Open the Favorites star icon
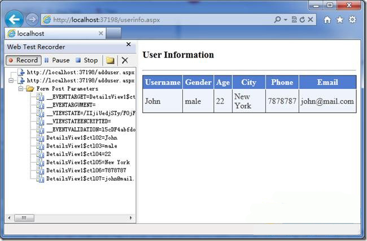 [340, 20]
